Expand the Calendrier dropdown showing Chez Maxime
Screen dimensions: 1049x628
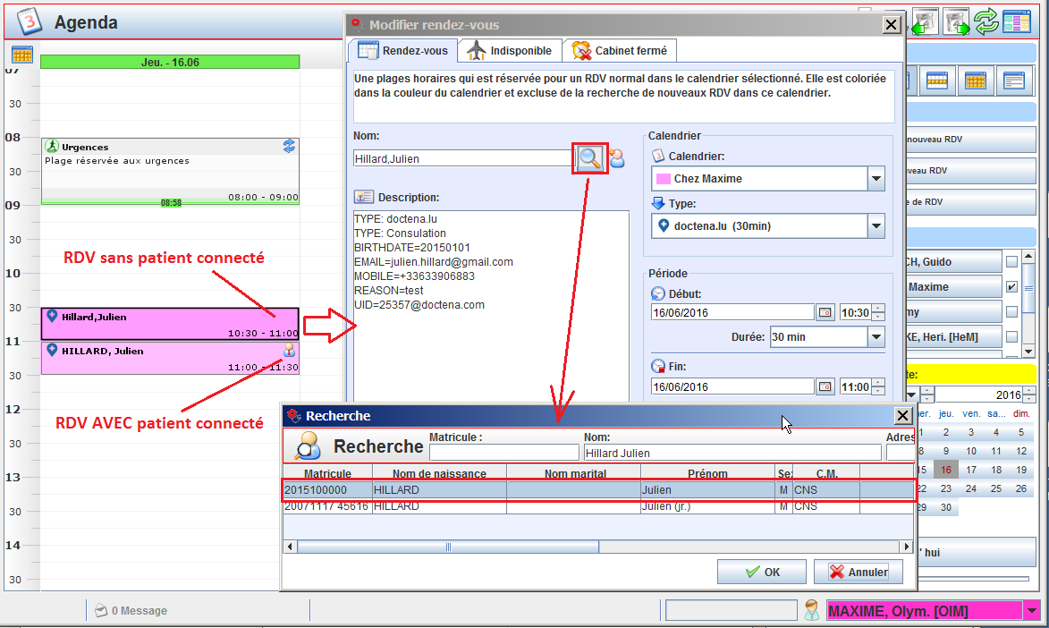click(876, 179)
